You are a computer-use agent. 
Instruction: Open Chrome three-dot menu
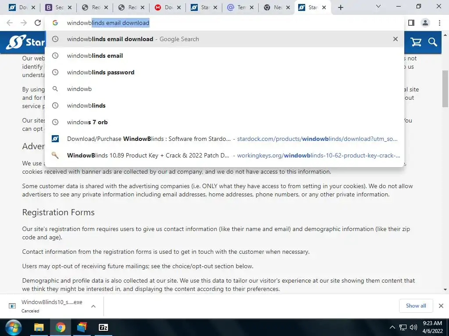439,23
